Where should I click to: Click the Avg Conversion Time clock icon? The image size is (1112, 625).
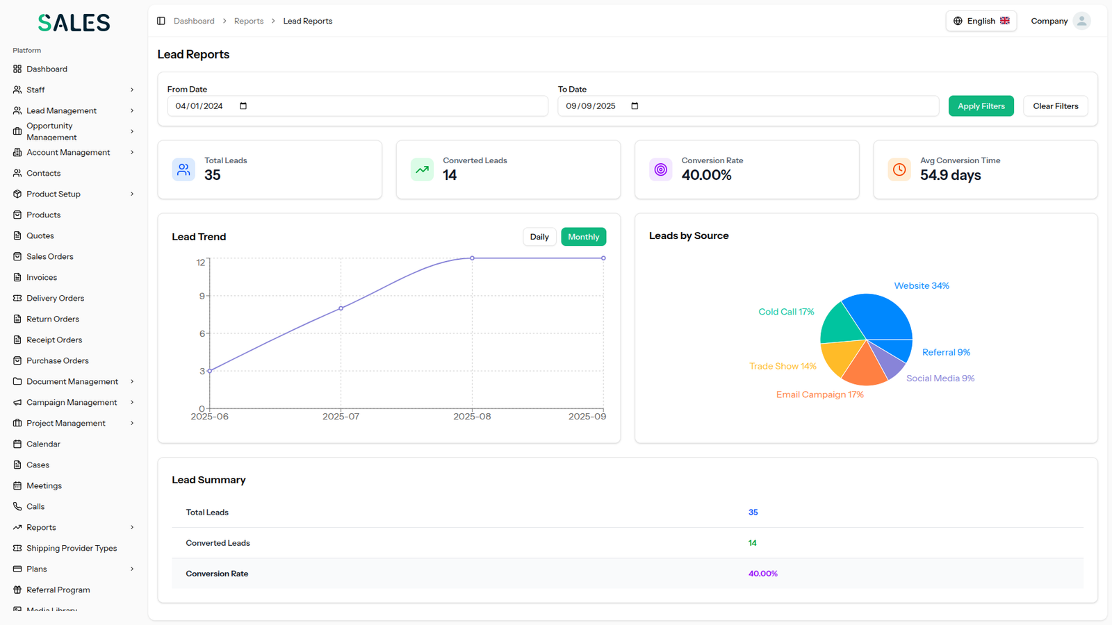point(899,169)
